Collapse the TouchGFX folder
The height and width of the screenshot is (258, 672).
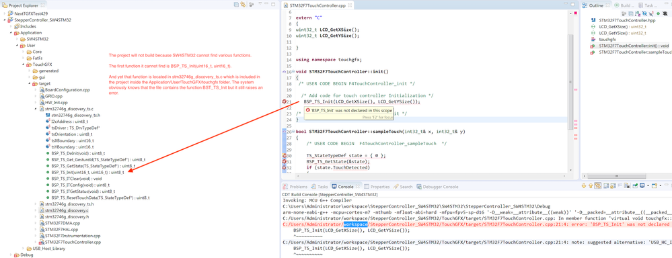tap(23, 64)
